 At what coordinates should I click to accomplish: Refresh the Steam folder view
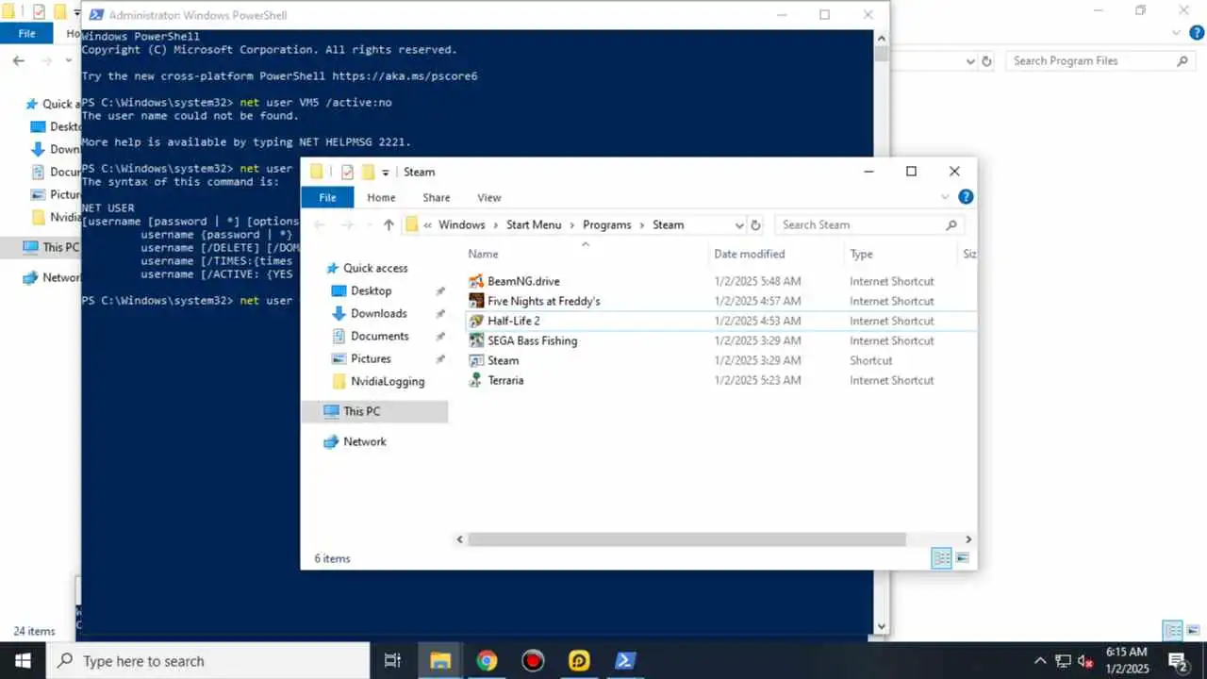coord(755,224)
